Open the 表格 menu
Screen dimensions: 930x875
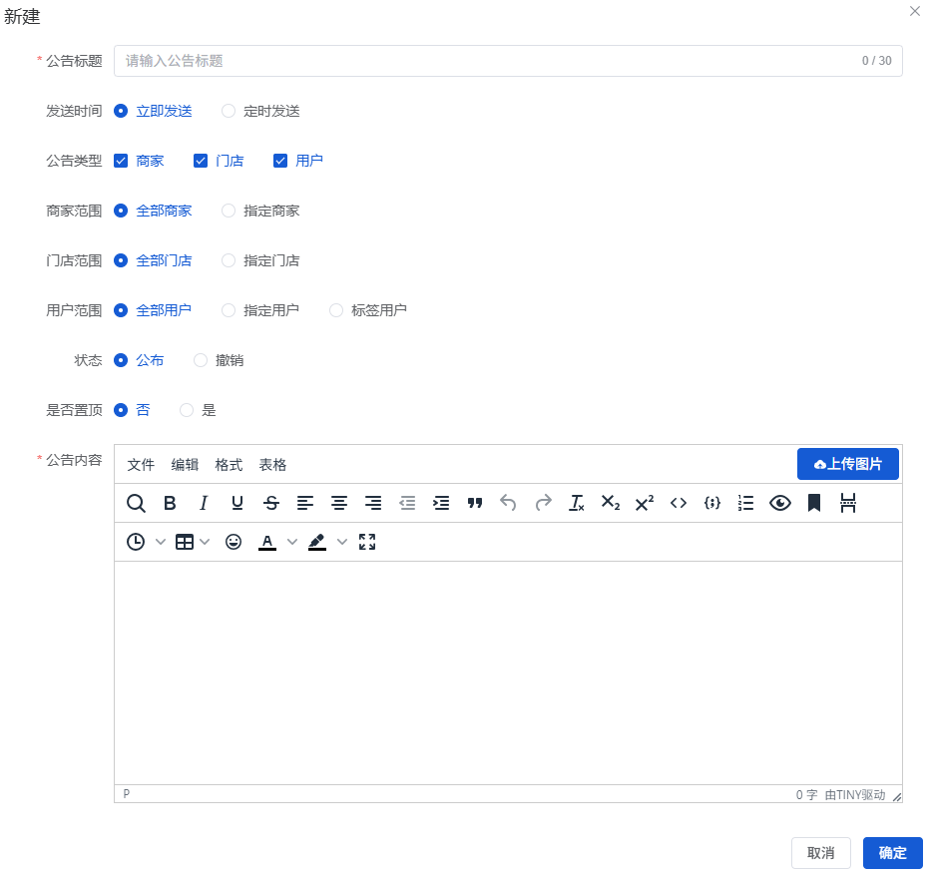272,465
